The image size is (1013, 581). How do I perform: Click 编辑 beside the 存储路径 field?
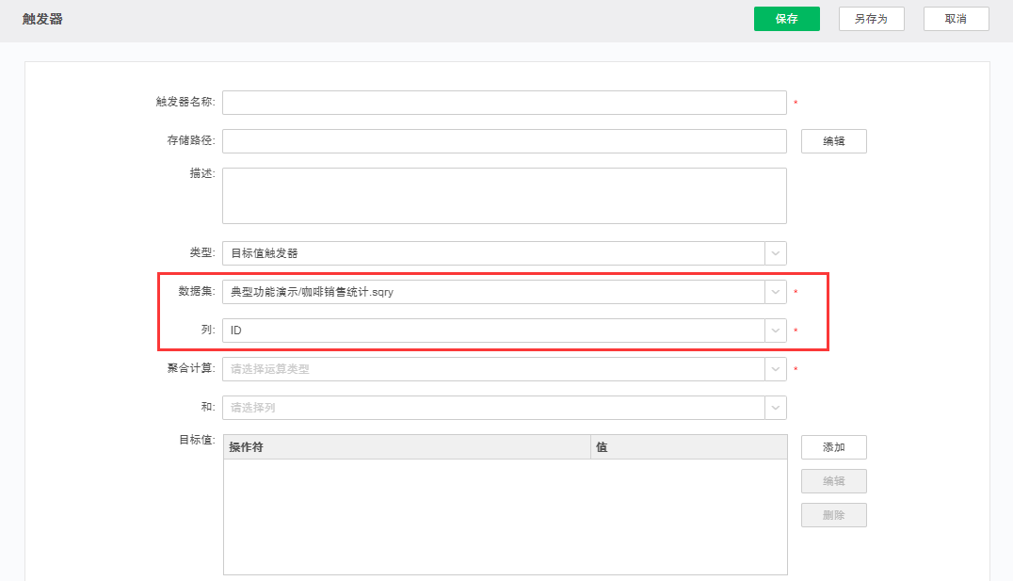coord(833,140)
